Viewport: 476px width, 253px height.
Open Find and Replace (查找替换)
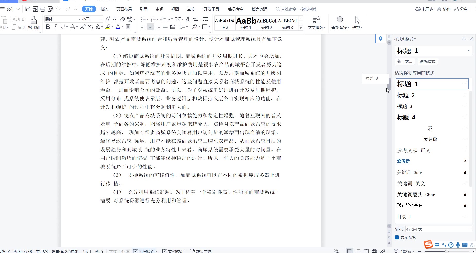(340, 23)
